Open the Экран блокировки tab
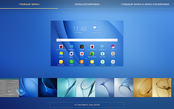Viewport: 174px width, 109px height. [87, 4]
